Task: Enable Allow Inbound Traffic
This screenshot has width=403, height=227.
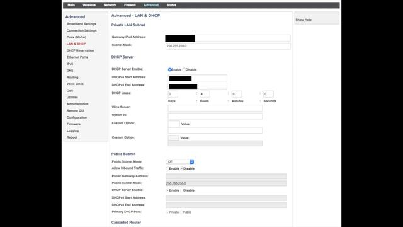Action: coord(167,168)
